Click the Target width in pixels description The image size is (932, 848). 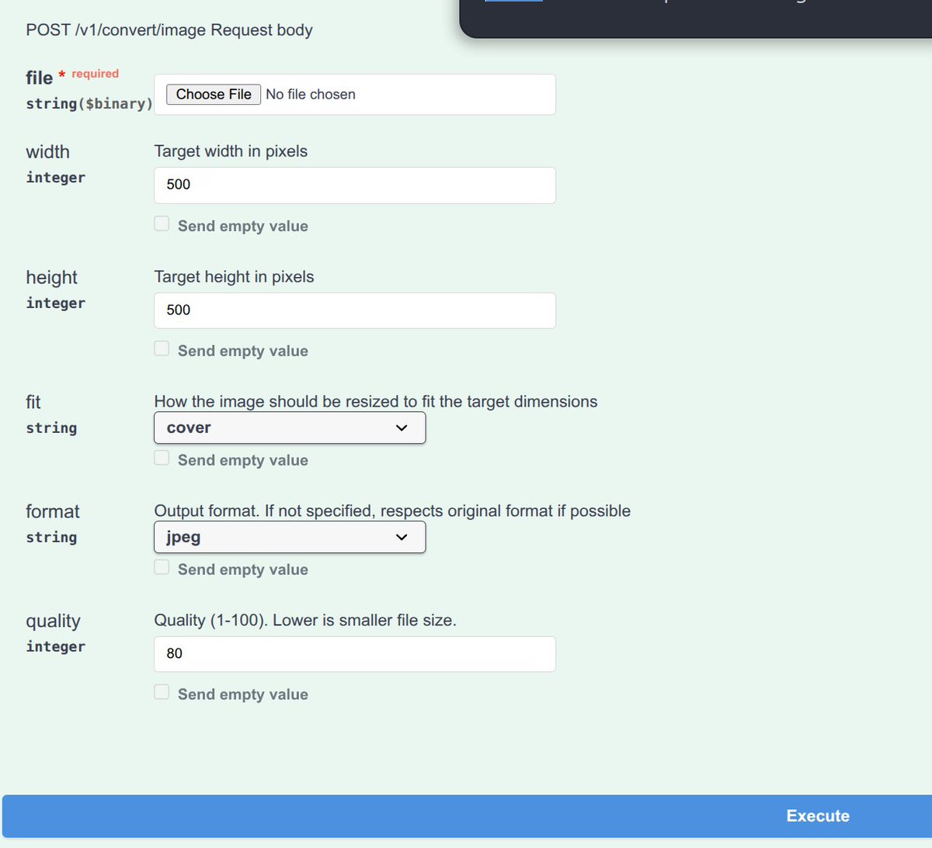[x=231, y=151]
